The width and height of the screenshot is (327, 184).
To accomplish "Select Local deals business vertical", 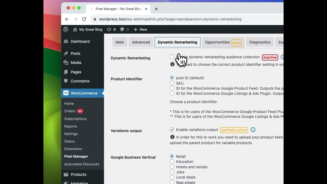I will pos(172,177).
